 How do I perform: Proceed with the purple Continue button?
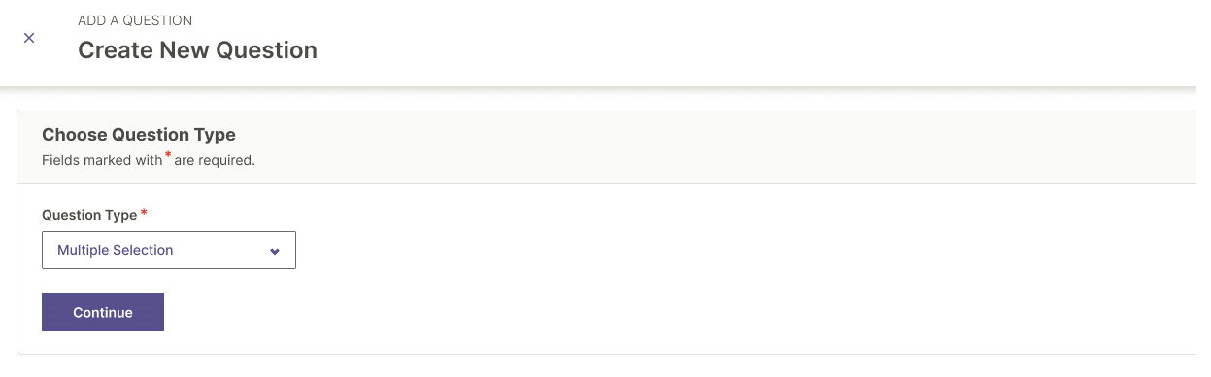(103, 312)
